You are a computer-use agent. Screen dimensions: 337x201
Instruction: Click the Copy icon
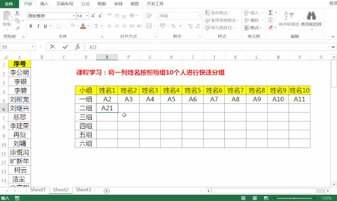click(x=17, y=21)
